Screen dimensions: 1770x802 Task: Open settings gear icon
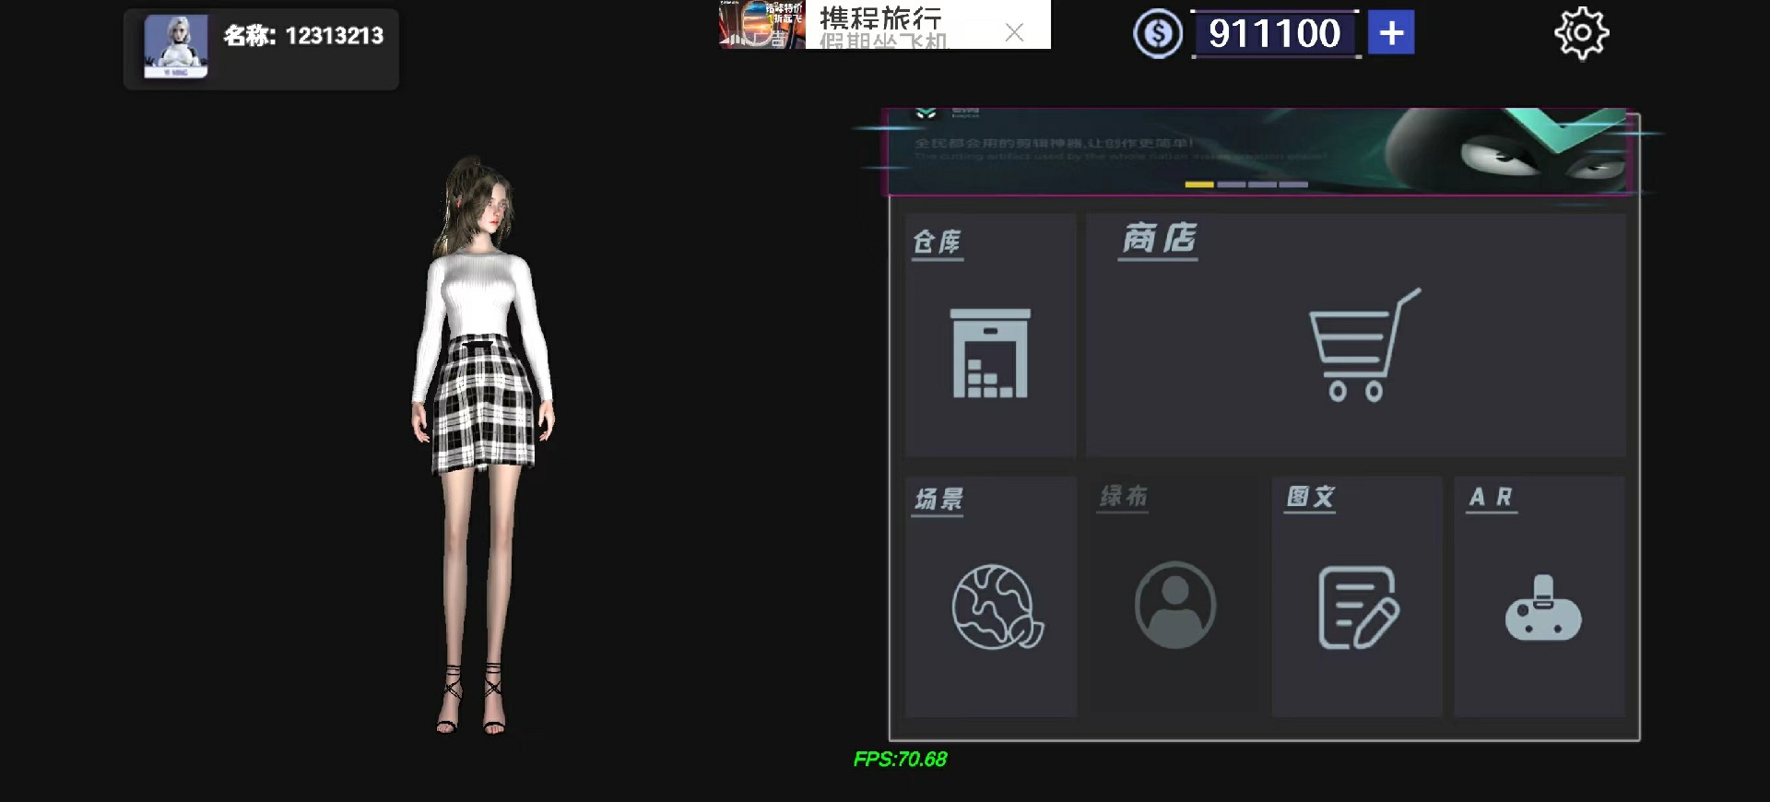tap(1581, 34)
